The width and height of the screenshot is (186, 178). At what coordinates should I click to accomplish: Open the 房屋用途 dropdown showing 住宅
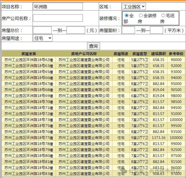[43, 38]
